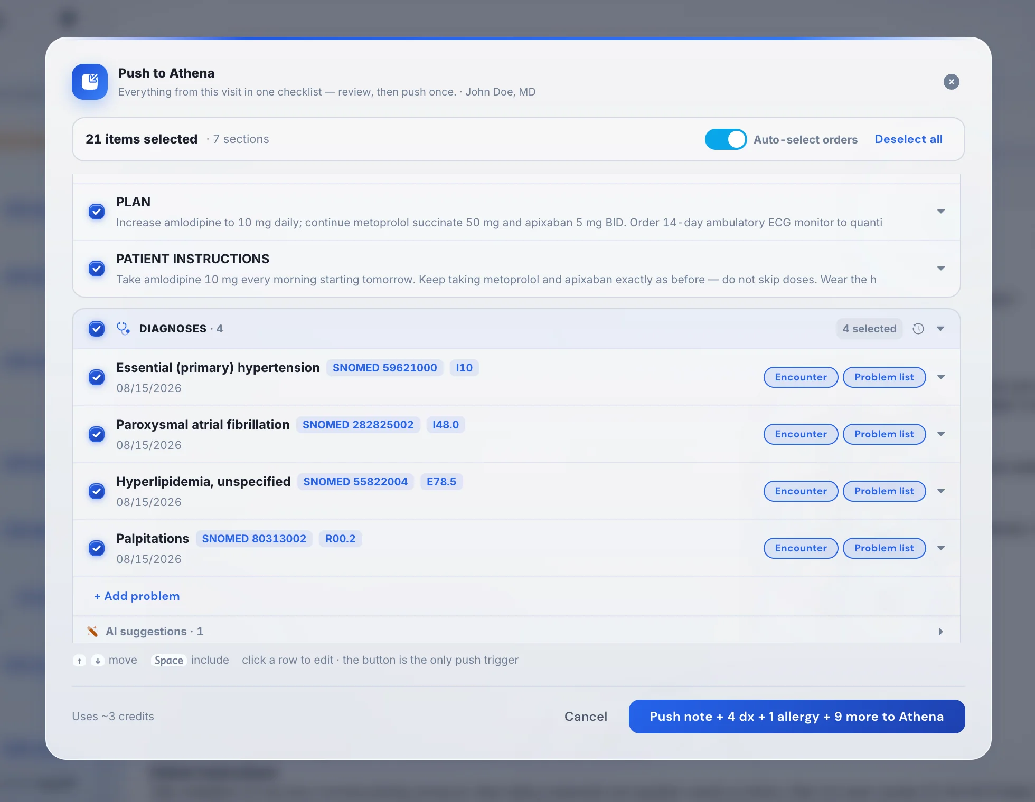Uncheck the PATIENT INSTRUCTIONS checkbox

pos(96,269)
